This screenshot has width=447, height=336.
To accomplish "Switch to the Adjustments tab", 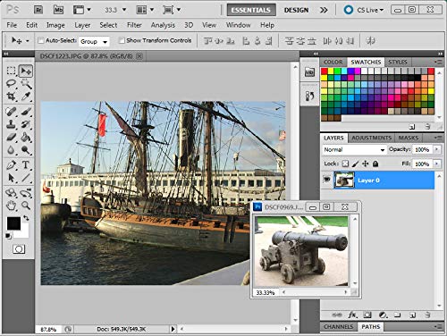I will [371, 138].
